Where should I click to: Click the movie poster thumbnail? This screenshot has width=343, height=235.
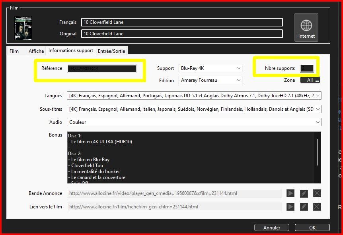23,28
